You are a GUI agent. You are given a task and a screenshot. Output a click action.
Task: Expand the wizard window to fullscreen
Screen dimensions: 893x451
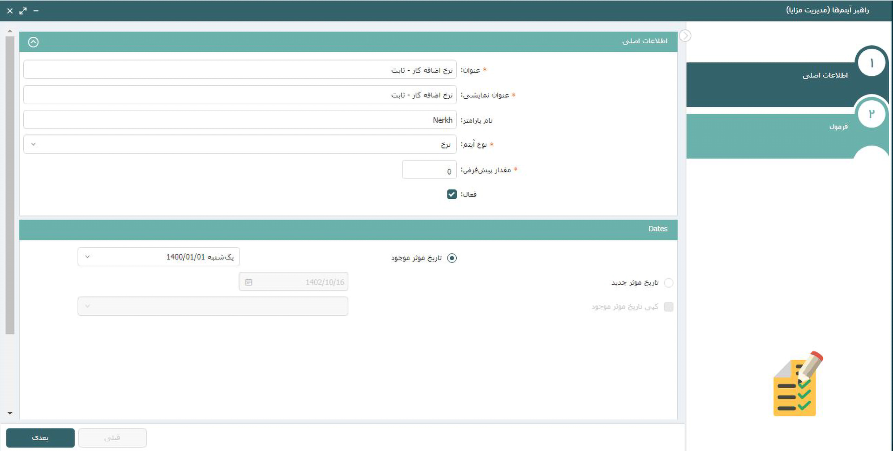[x=23, y=11]
